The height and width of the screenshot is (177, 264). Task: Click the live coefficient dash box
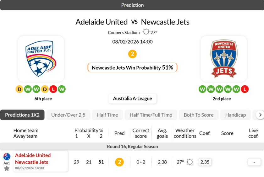coord(254,162)
